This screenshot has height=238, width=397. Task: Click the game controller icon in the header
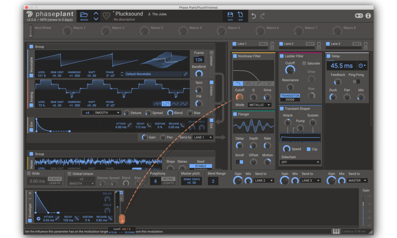[359, 16]
